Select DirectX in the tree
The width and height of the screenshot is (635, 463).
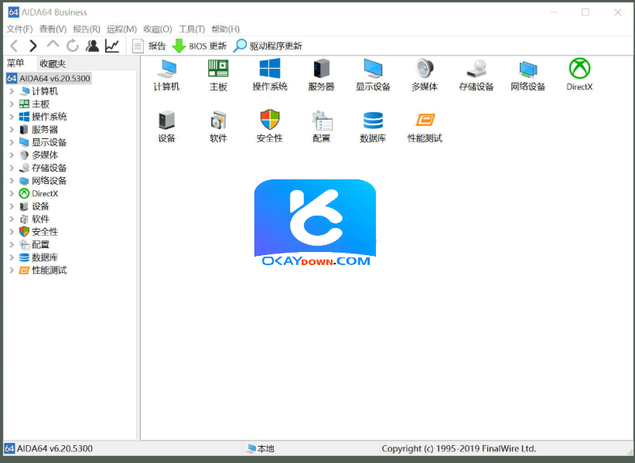click(39, 193)
